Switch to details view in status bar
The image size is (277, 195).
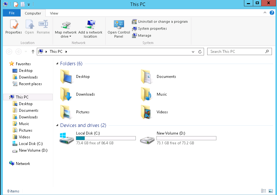(264, 191)
